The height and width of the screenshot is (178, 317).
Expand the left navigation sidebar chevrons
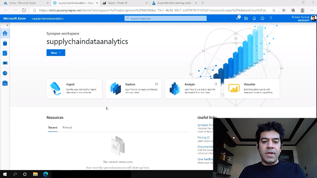pos(7,25)
